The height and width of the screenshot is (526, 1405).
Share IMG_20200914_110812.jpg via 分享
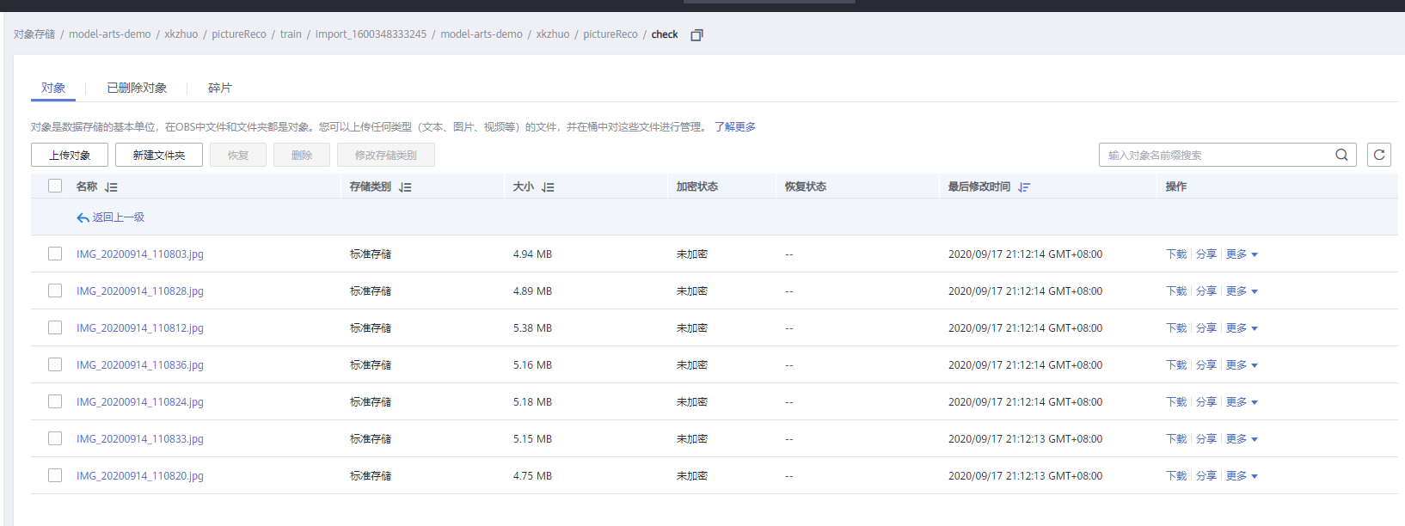pos(1206,328)
